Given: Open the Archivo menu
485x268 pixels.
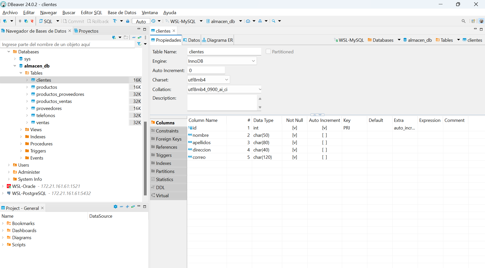Looking at the screenshot, I should pos(10,12).
